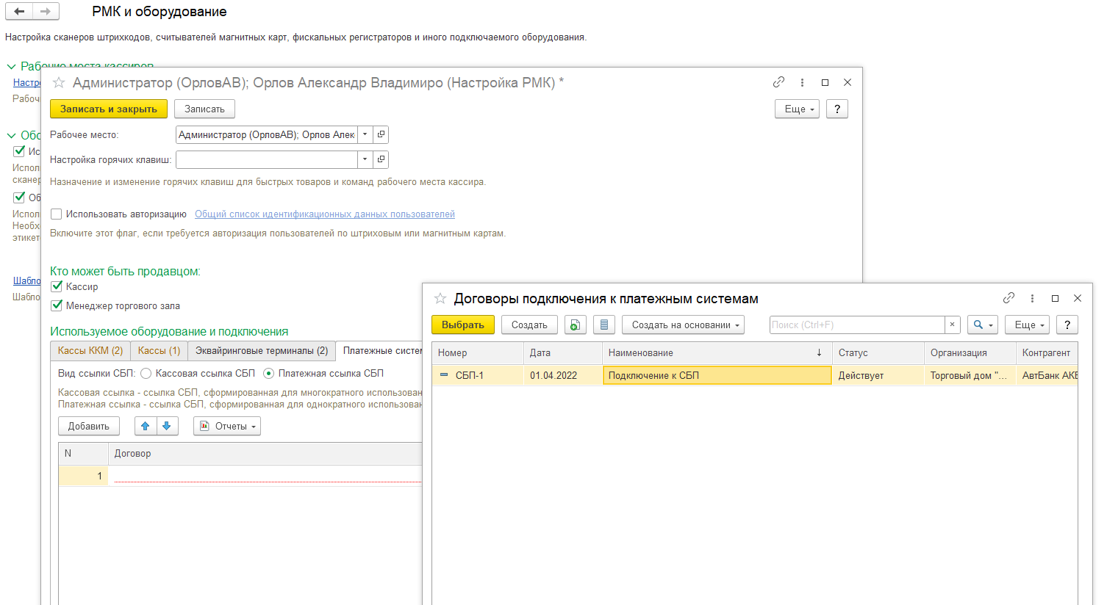
Task: Add settings form to favorites star
Action: coord(59,83)
